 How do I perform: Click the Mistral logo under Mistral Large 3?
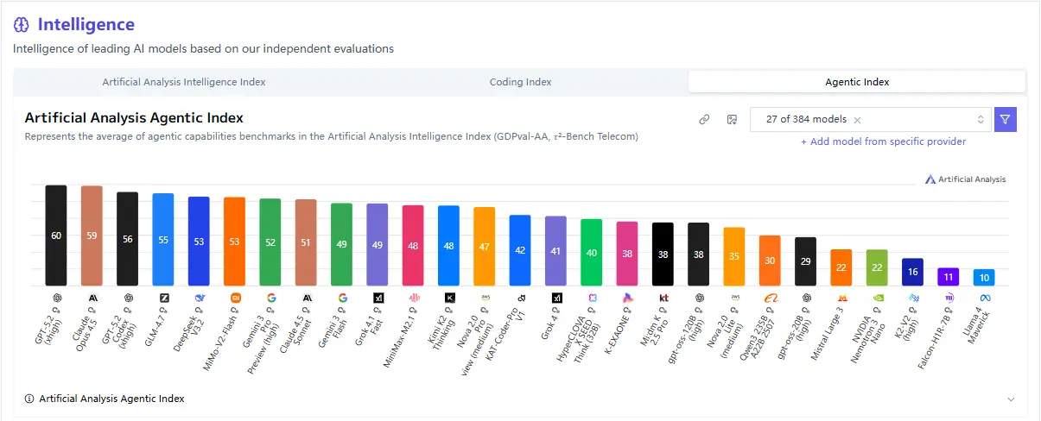[841, 298]
